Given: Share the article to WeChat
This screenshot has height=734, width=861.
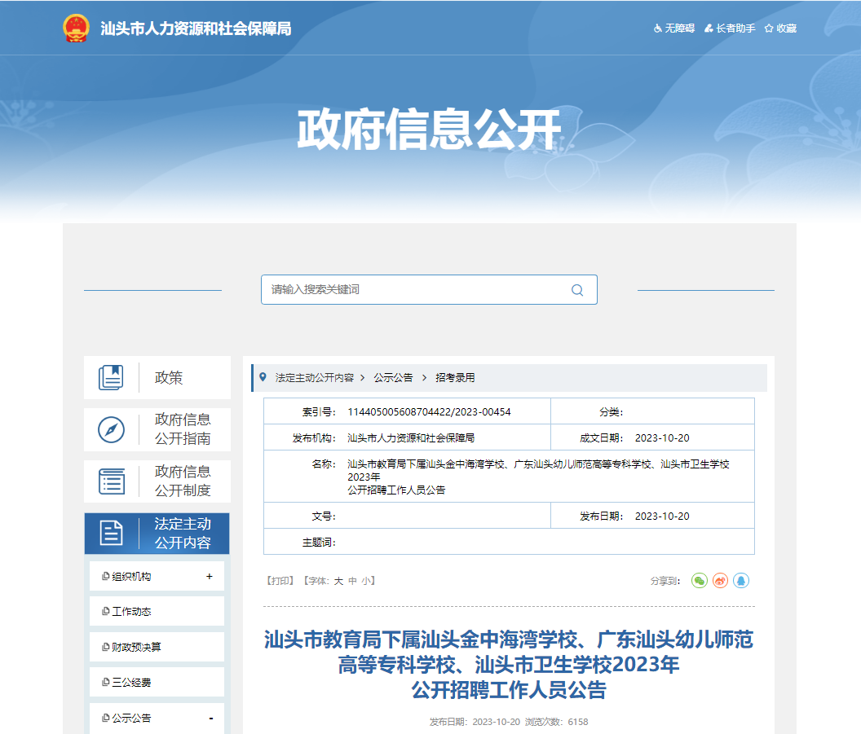Looking at the screenshot, I should click(699, 581).
